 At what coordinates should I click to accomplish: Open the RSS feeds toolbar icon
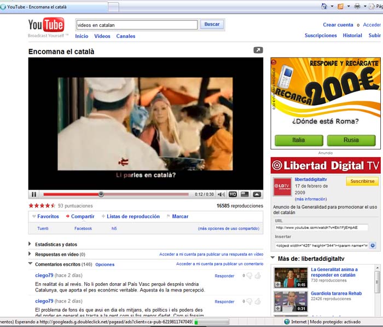click(340, 7)
